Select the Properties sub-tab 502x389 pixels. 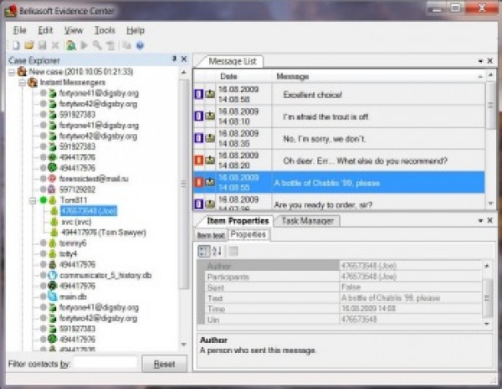click(x=248, y=234)
